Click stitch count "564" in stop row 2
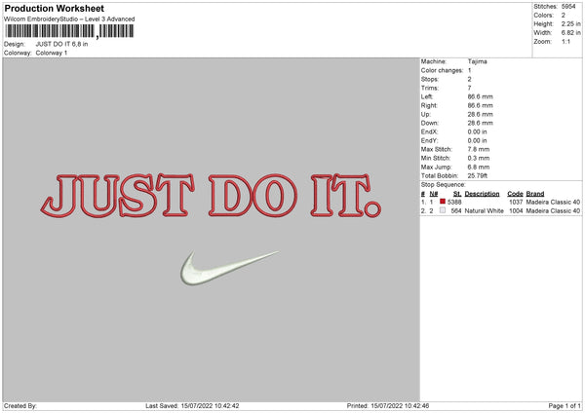The image size is (585, 413). (x=456, y=211)
